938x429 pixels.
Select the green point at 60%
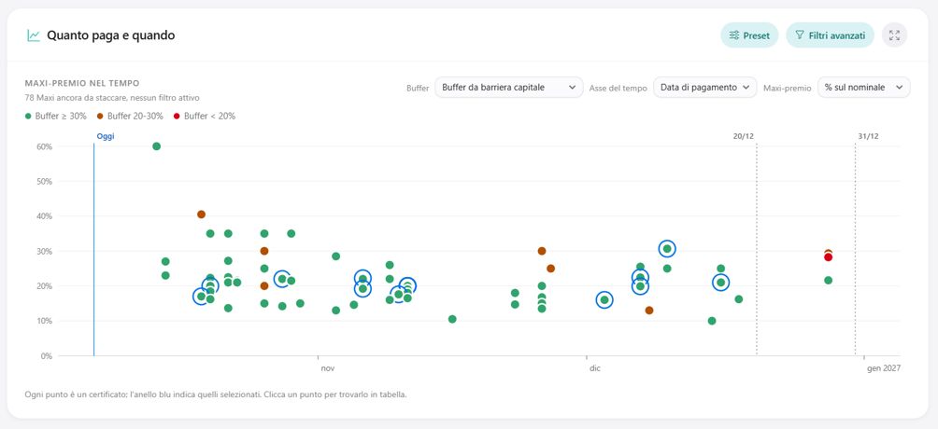[157, 146]
